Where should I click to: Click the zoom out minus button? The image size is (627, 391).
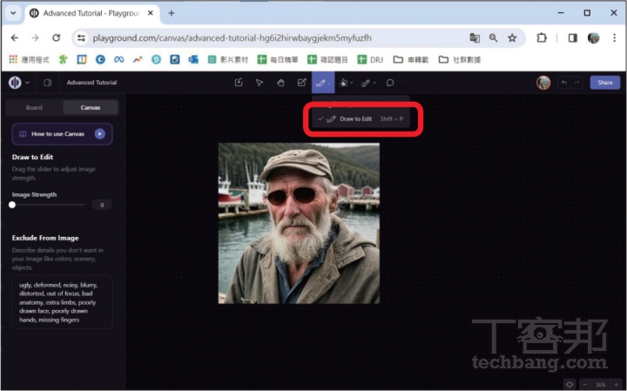[586, 384]
